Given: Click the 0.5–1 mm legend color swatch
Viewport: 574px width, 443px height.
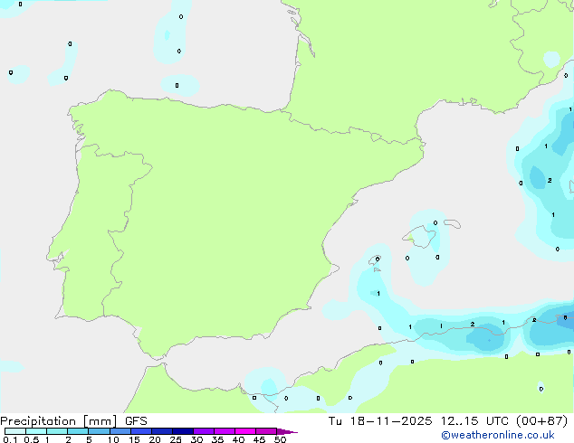Looking at the screenshot, I should coord(36,431).
